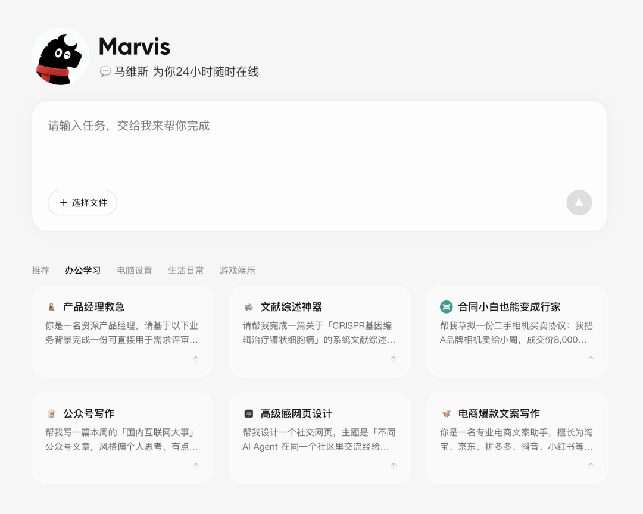The image size is (643, 514).
Task: Use the arrow on 电商爆款文案写作 card
Action: [591, 466]
